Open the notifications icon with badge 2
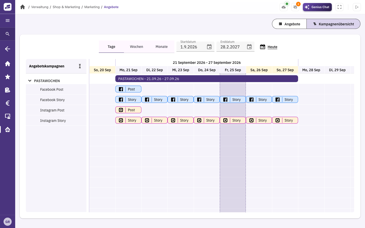365x228 pixels. click(x=295, y=7)
